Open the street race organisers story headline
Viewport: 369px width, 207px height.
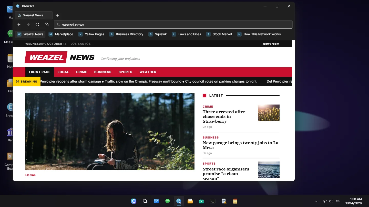tap(226, 174)
